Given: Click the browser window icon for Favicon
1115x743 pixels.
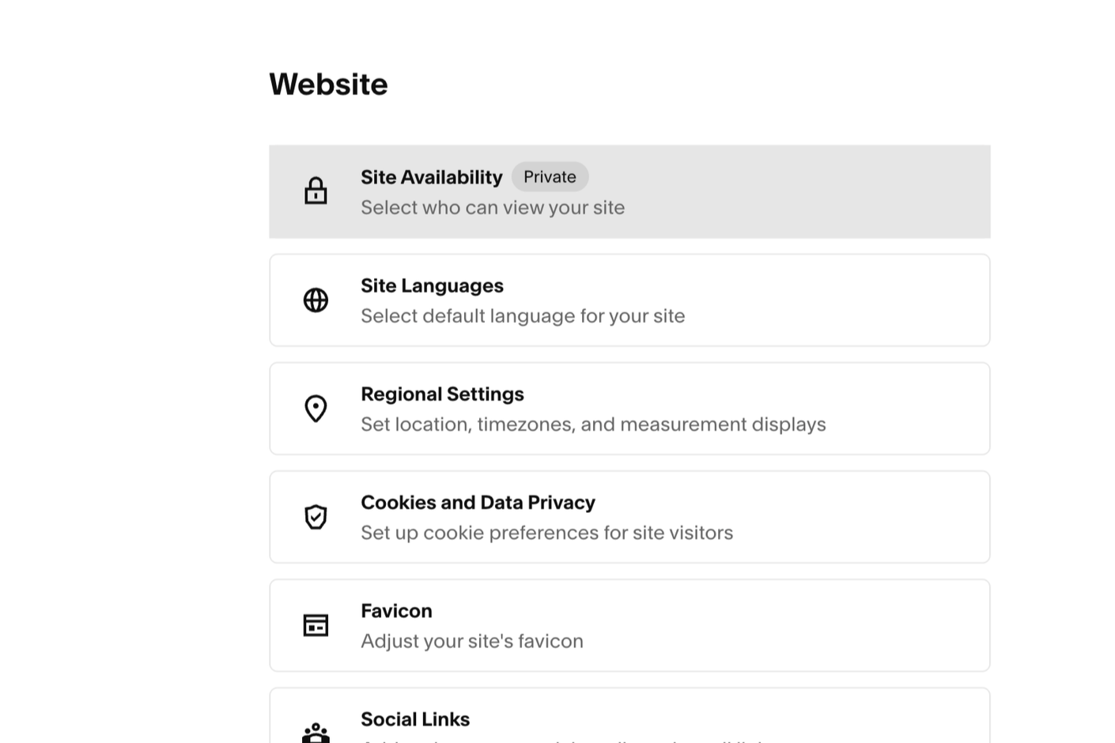Looking at the screenshot, I should click(316, 625).
